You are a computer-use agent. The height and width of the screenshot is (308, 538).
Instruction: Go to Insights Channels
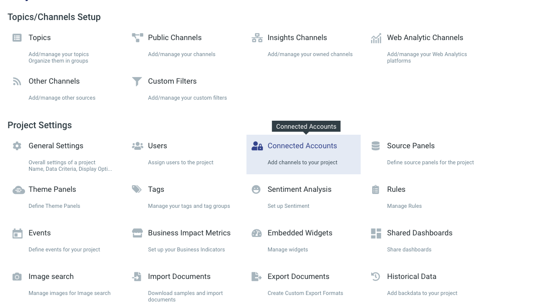[297, 38]
